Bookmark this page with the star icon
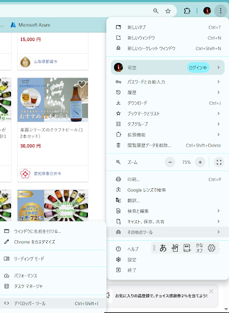The width and height of the screenshot is (229, 313). point(168,11)
